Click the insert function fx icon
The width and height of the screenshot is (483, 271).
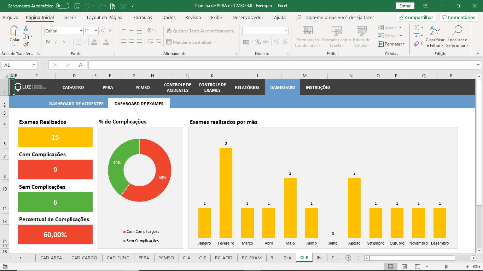(x=81, y=65)
